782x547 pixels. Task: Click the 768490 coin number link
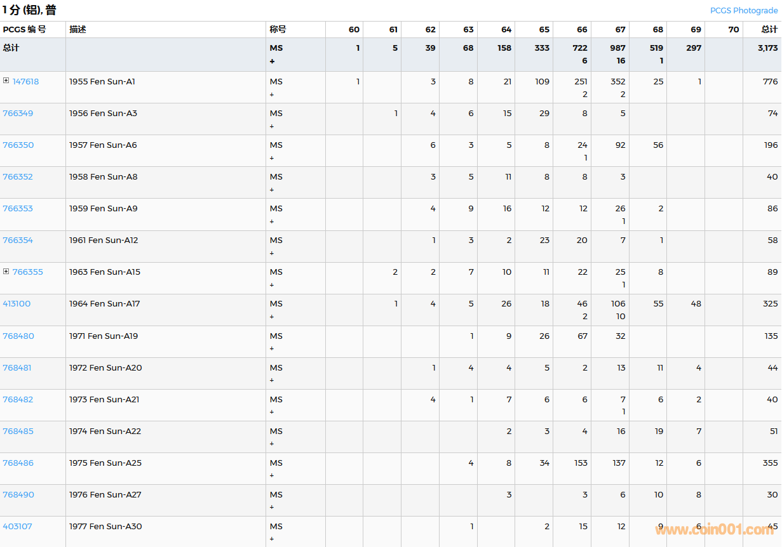coord(18,495)
